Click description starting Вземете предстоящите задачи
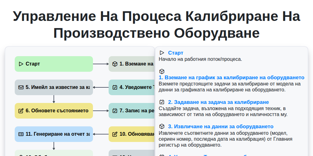The width and height of the screenshot is (313, 156). (x=229, y=87)
